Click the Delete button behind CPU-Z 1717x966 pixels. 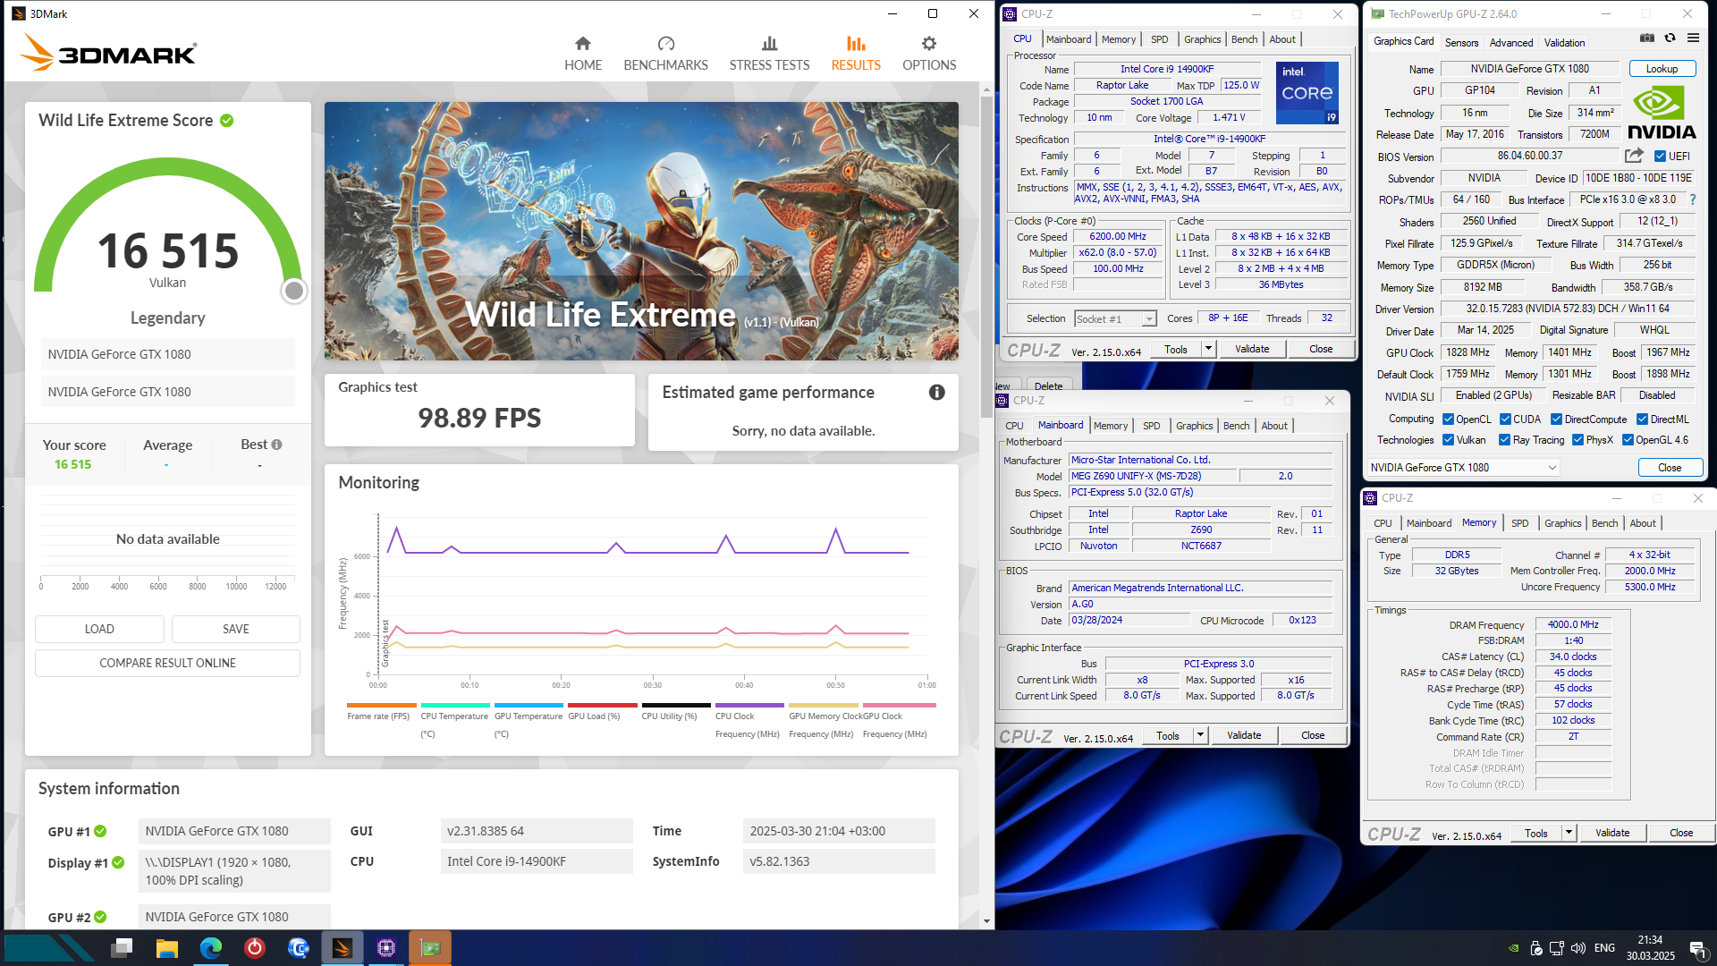coord(1048,386)
